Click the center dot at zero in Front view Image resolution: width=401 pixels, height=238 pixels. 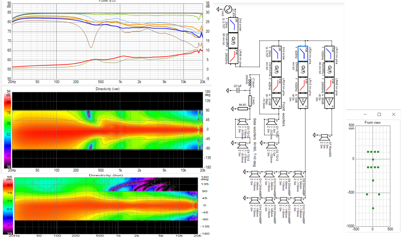(373, 160)
